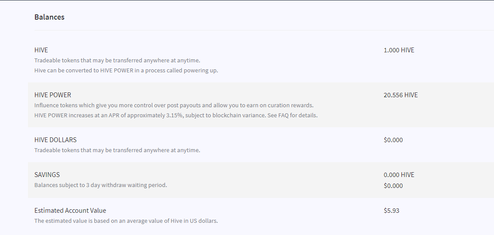Click the HIVE DOLLARS row title
The image size is (494, 235).
point(55,140)
